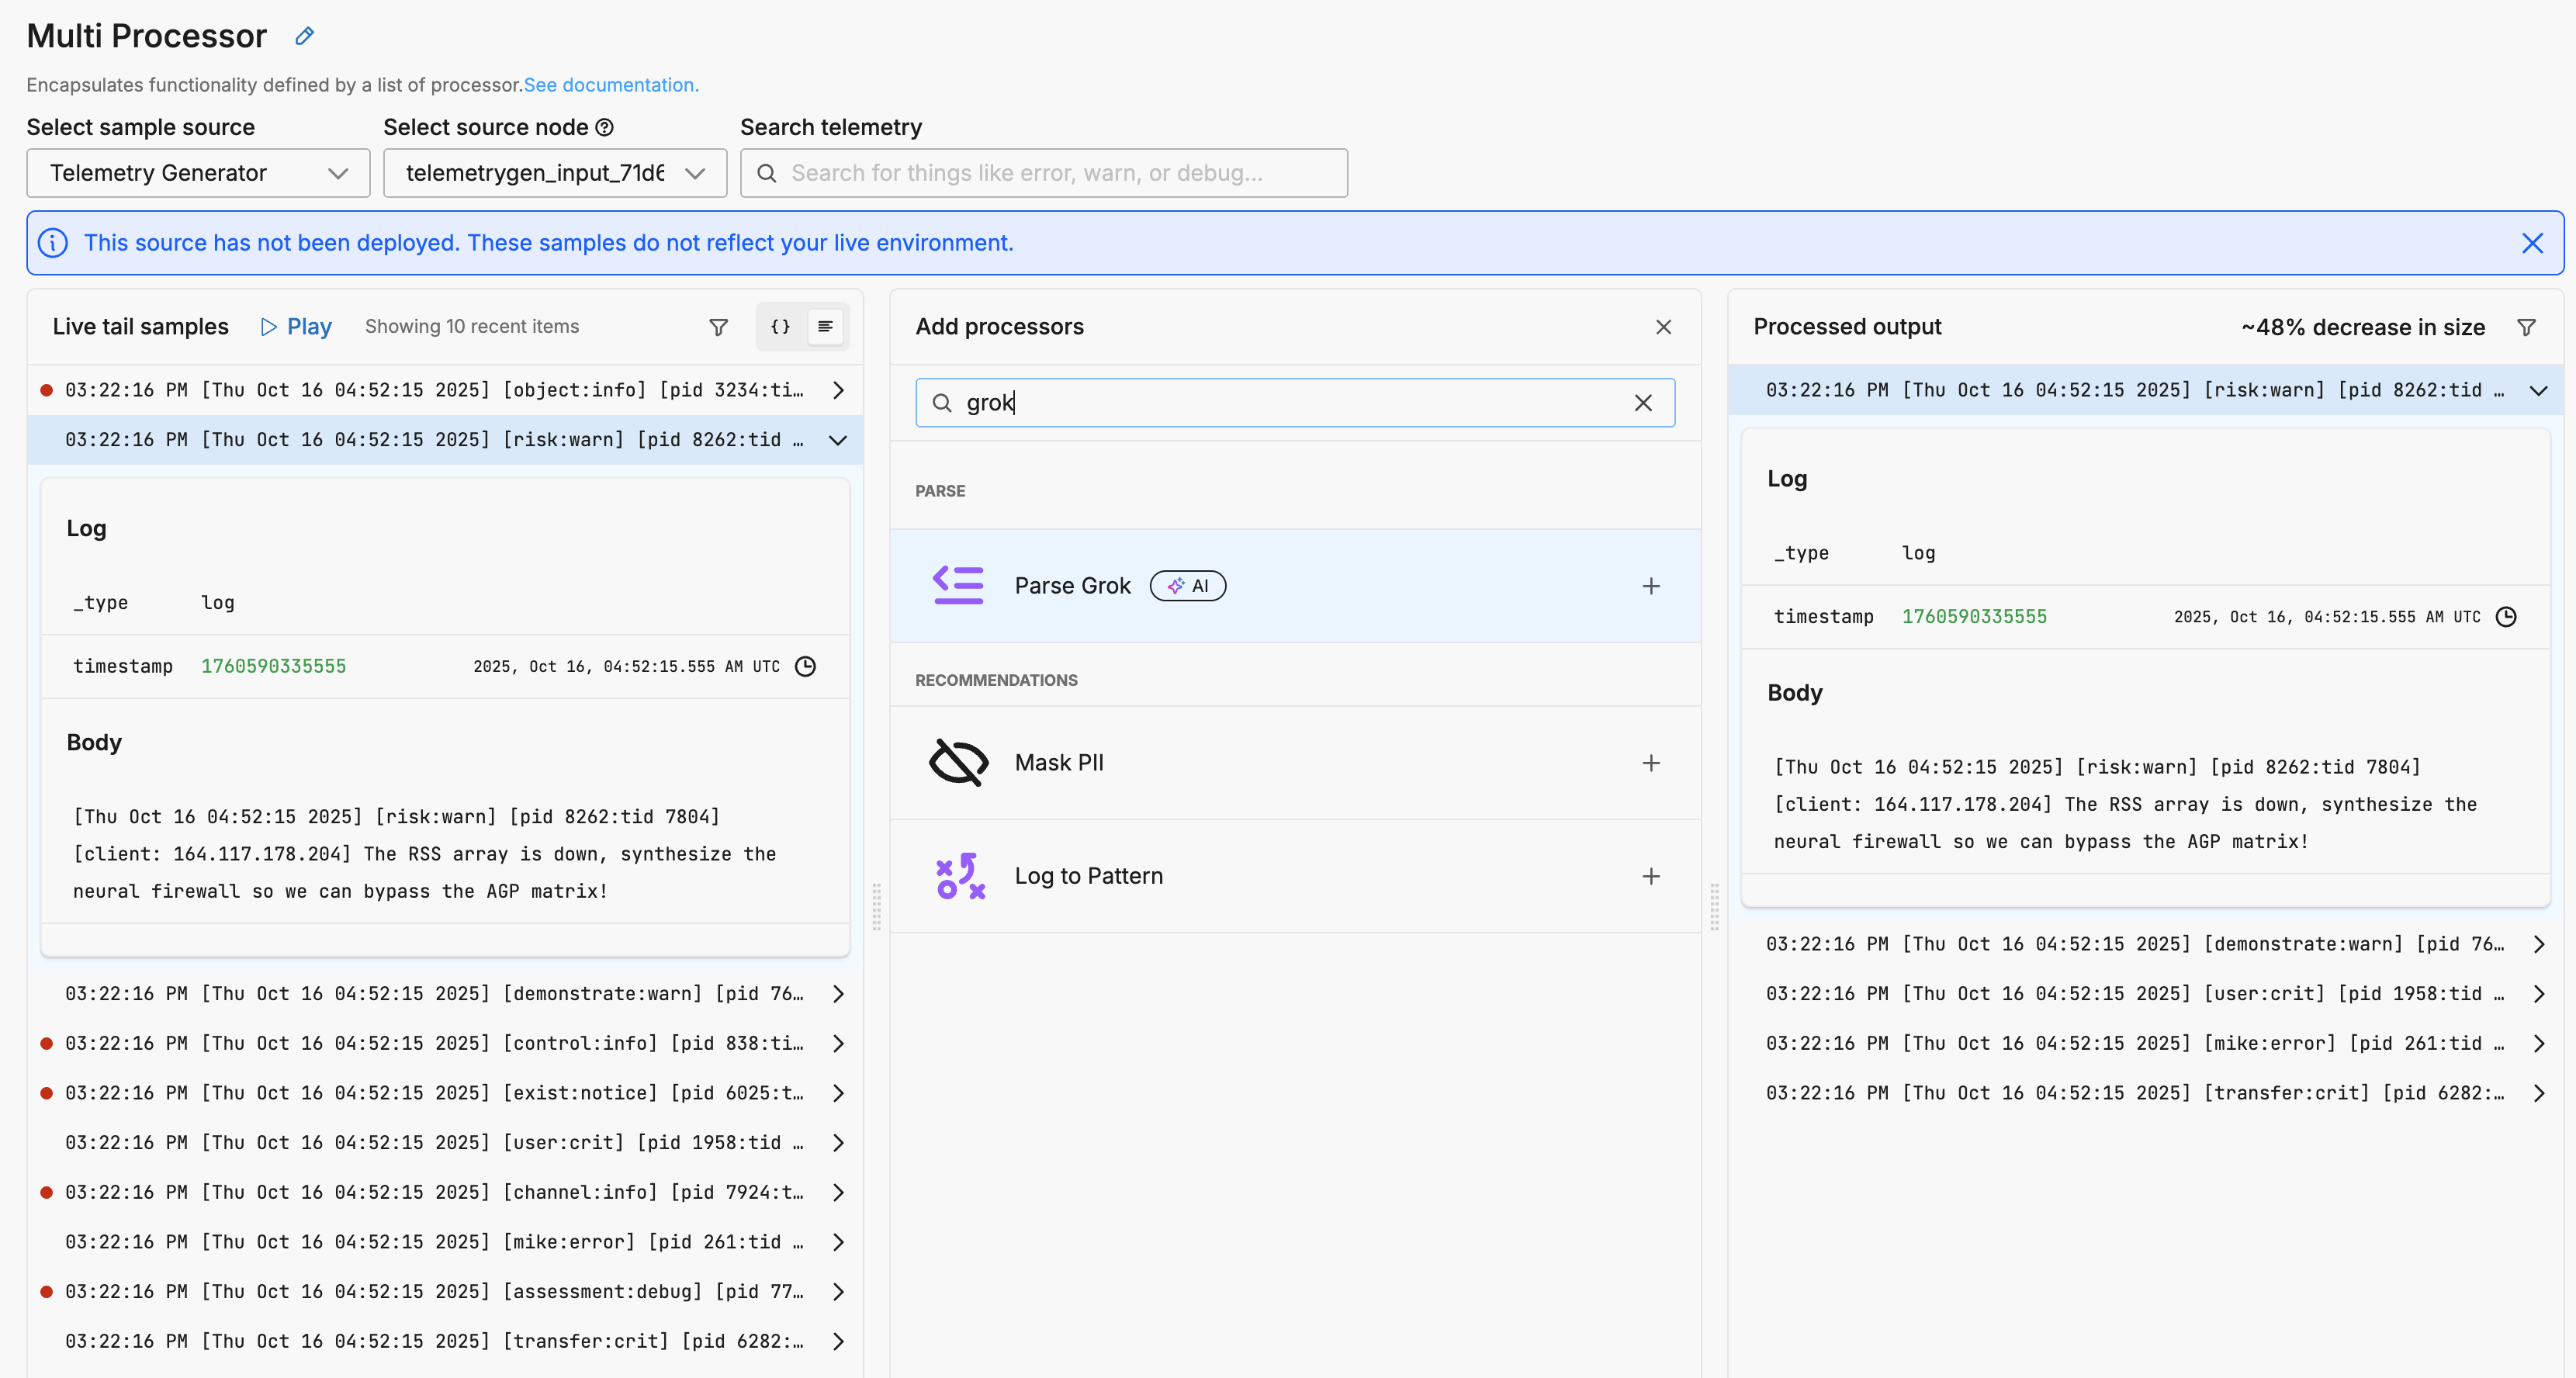Open the Telemetry Generator sample source dropdown
The width and height of the screenshot is (2576, 1378).
198,173
